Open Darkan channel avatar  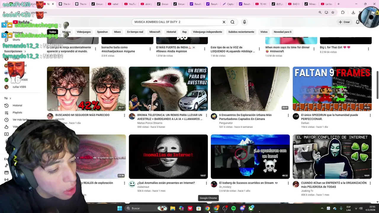point(296,117)
